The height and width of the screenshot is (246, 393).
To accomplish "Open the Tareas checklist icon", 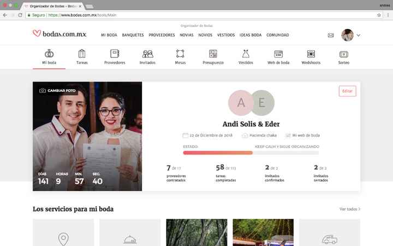I will (82, 54).
